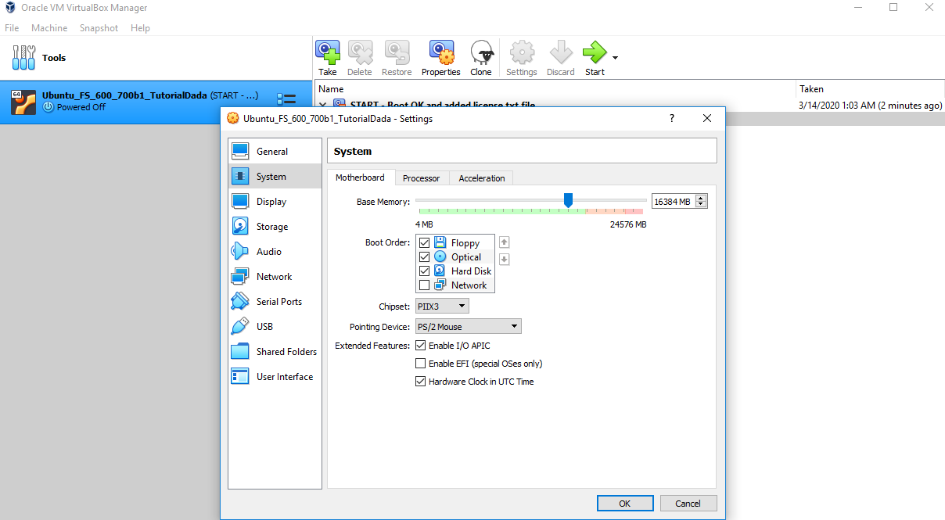Expand the Pointing Device dropdown
The image size is (945, 520).
click(x=468, y=327)
